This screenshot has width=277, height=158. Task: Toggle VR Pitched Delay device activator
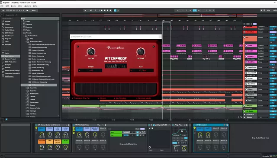click(74, 125)
